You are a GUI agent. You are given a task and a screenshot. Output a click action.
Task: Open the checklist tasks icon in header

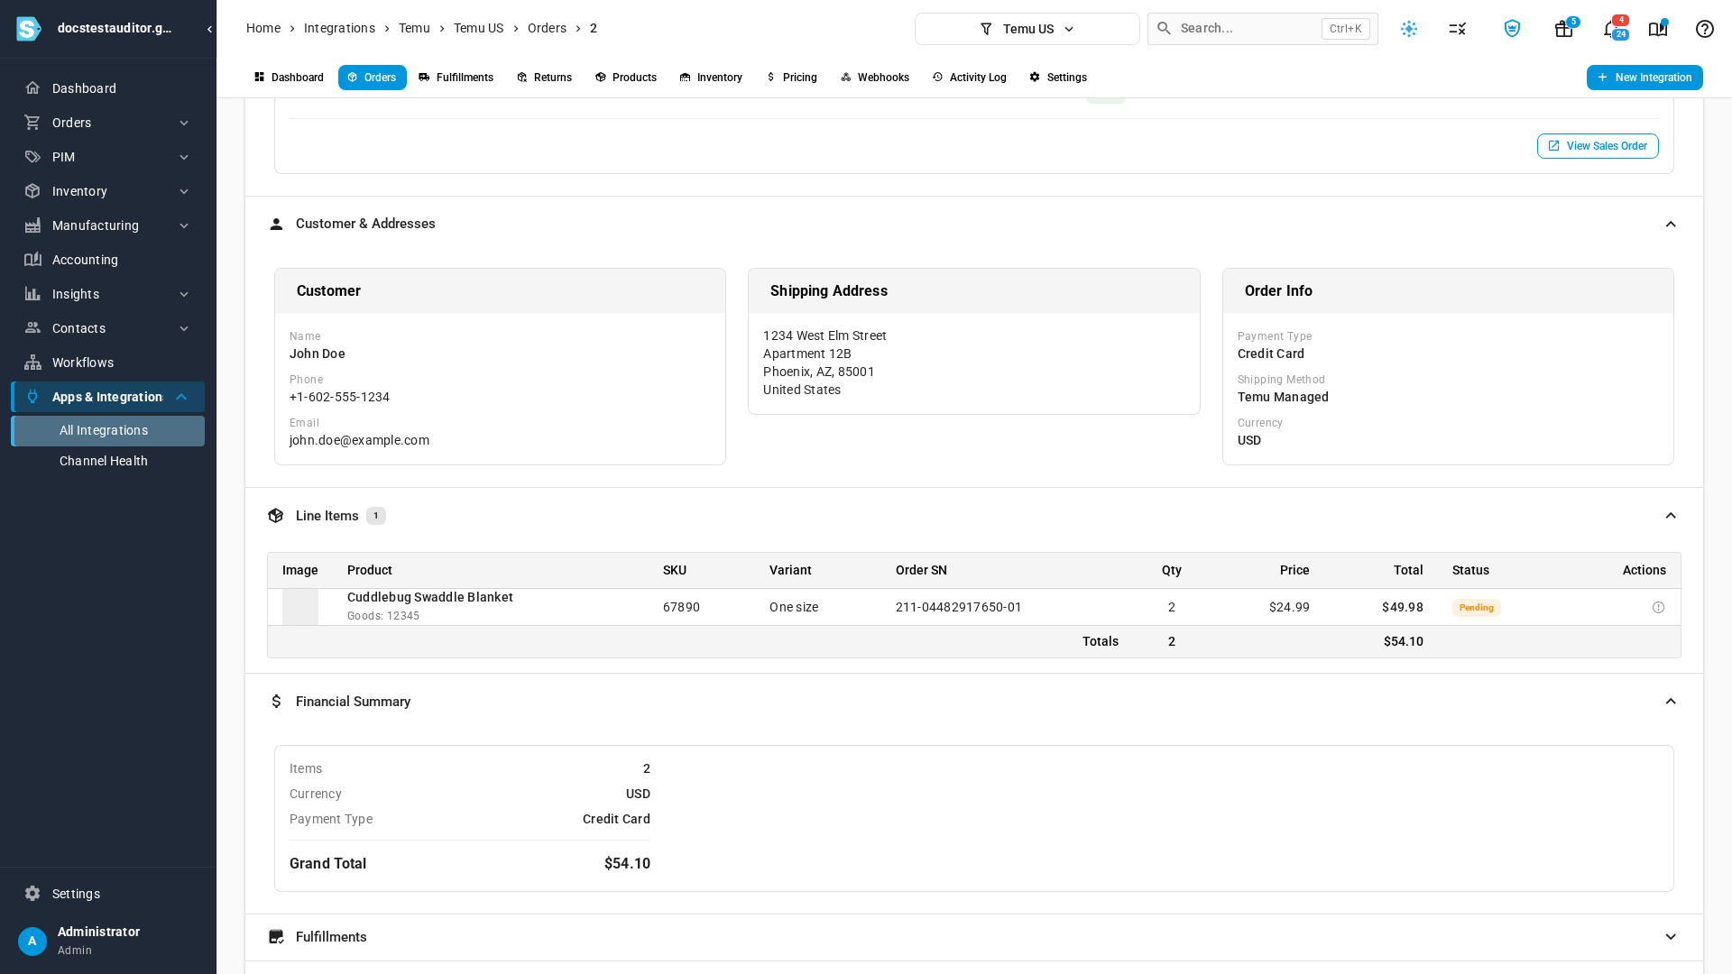[1458, 29]
